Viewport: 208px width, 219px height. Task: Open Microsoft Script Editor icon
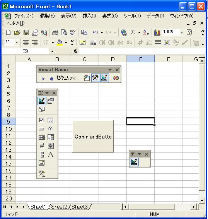pos(116,78)
